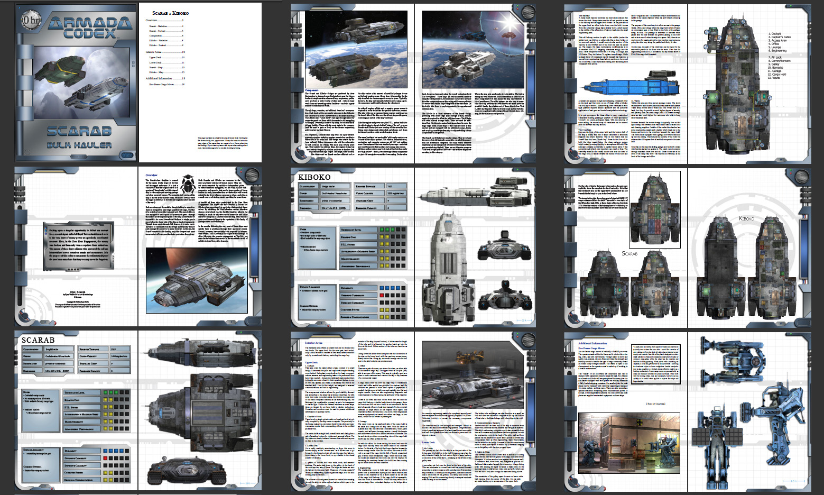
Task: Click the Cockpit entry in deck legend
Action: point(775,33)
